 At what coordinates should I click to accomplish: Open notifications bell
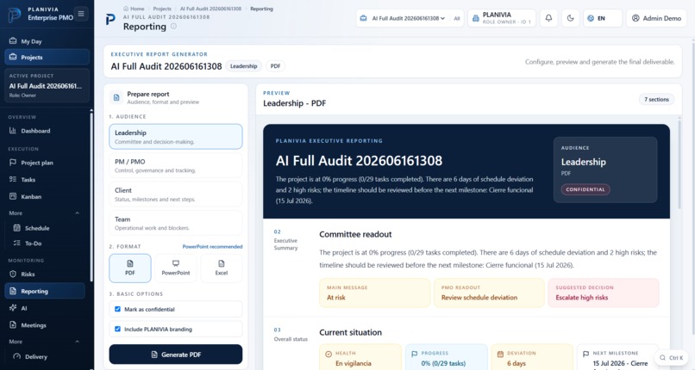(x=548, y=18)
